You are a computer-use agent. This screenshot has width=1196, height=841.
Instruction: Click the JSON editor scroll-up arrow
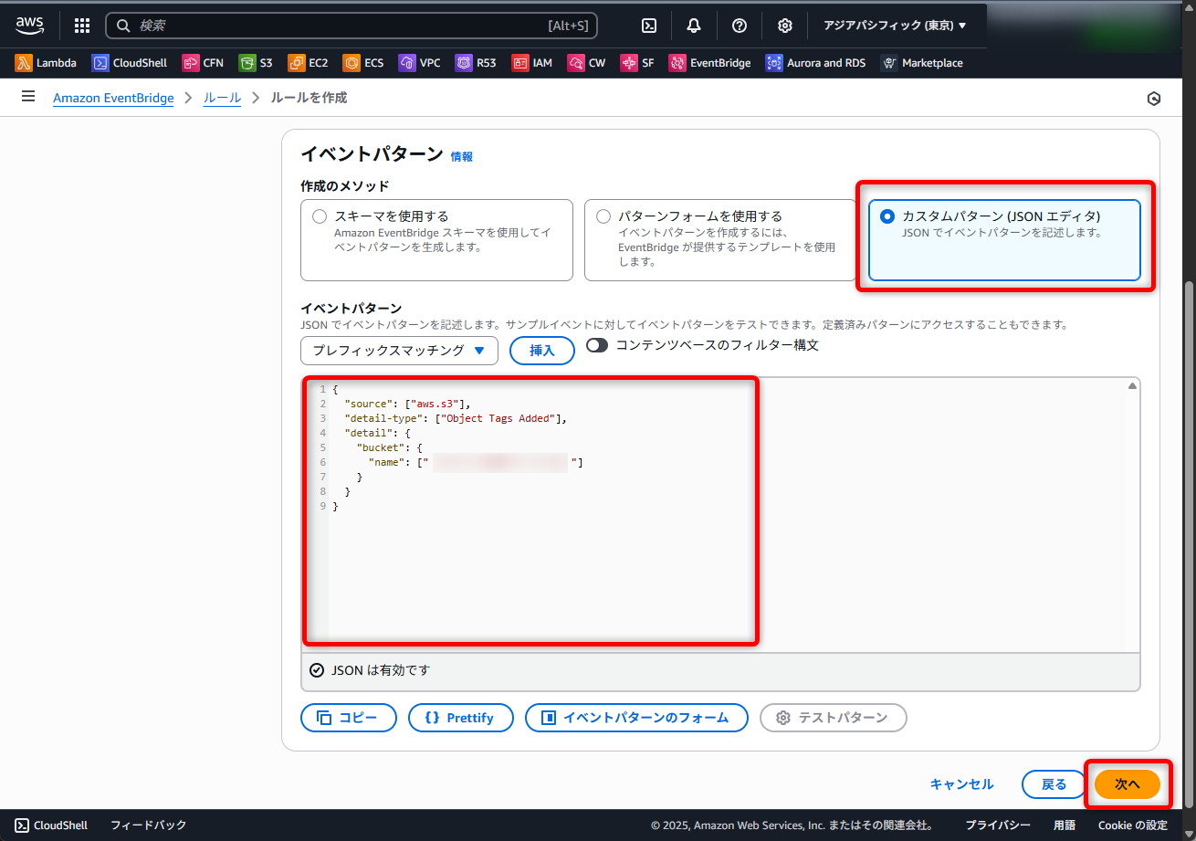click(x=1132, y=386)
